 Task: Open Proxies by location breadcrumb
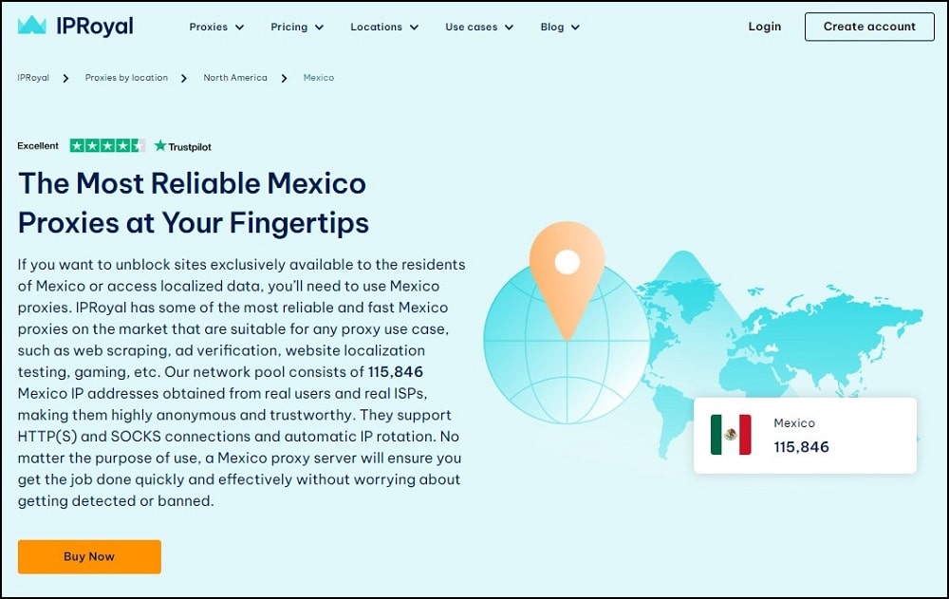126,78
